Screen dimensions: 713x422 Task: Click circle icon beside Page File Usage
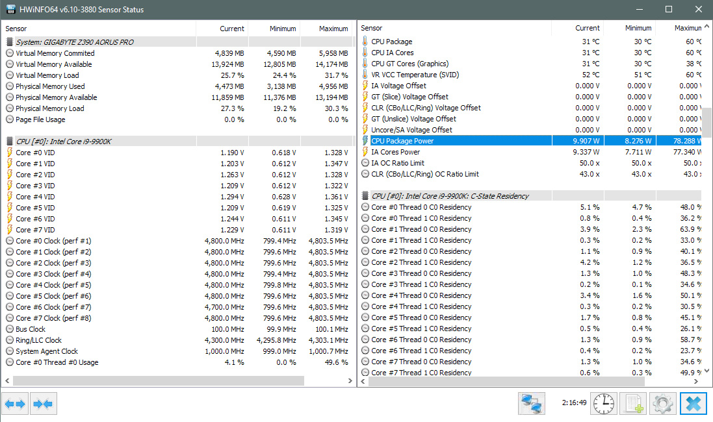pos(10,119)
